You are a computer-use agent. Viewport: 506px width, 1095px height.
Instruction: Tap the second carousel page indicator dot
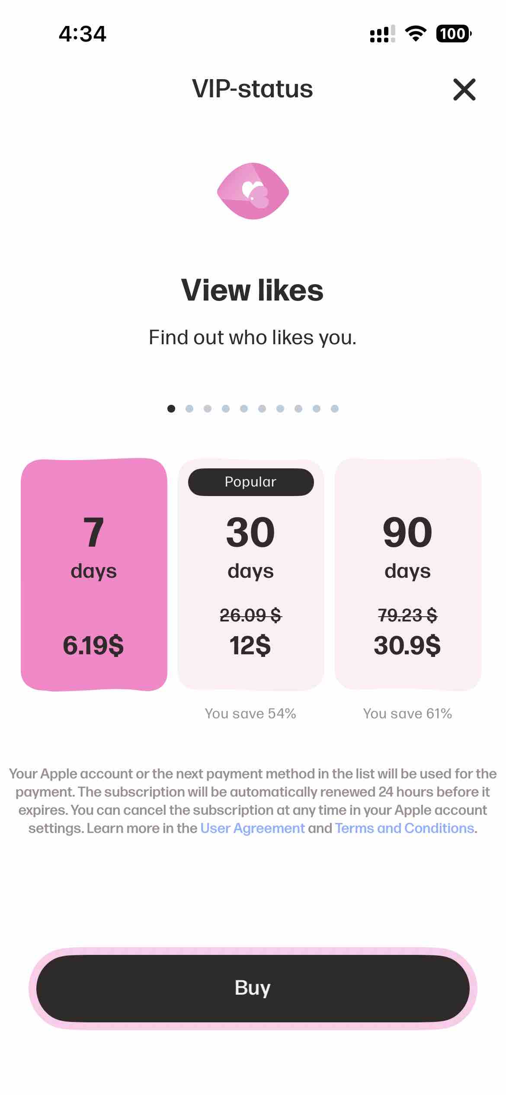coord(190,408)
